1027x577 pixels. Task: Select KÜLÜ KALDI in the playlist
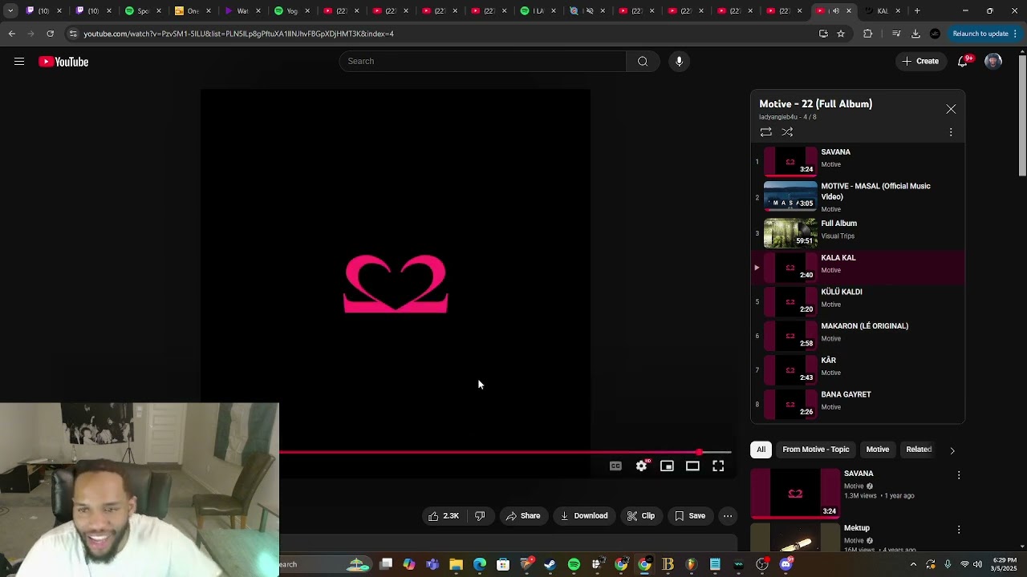(x=857, y=301)
